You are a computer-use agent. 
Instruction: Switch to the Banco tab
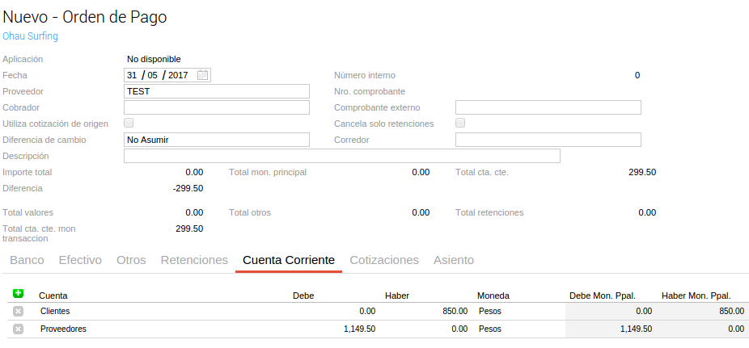(x=27, y=260)
